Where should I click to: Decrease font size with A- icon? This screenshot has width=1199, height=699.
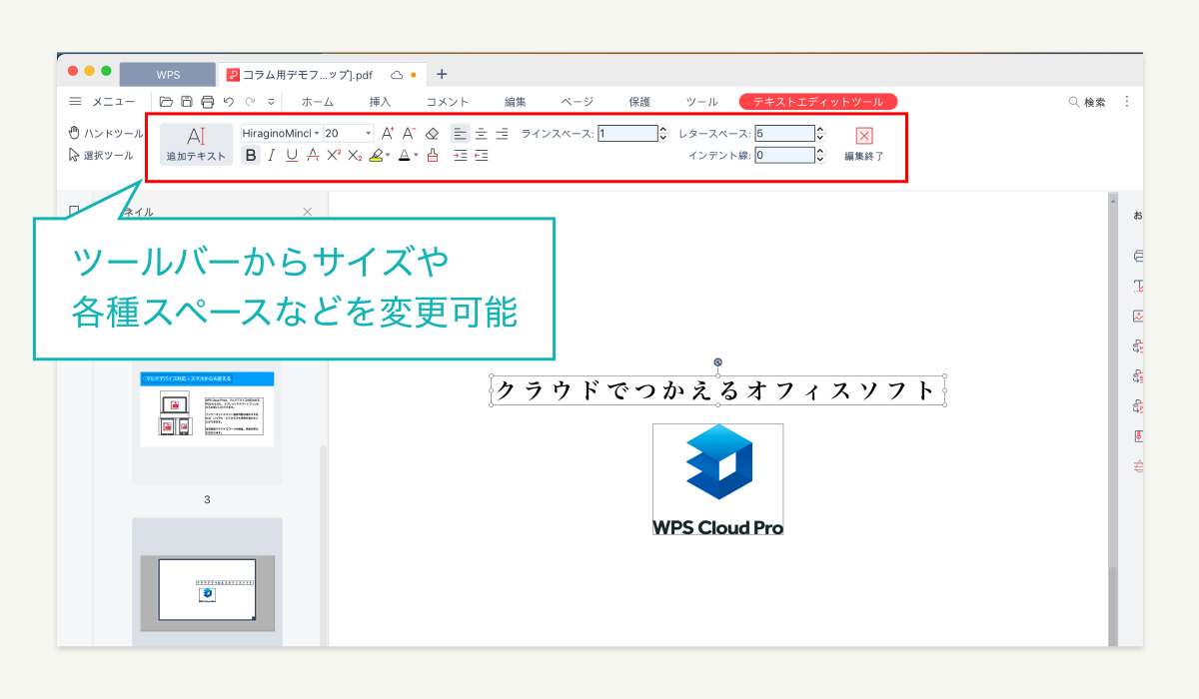pyautogui.click(x=409, y=131)
